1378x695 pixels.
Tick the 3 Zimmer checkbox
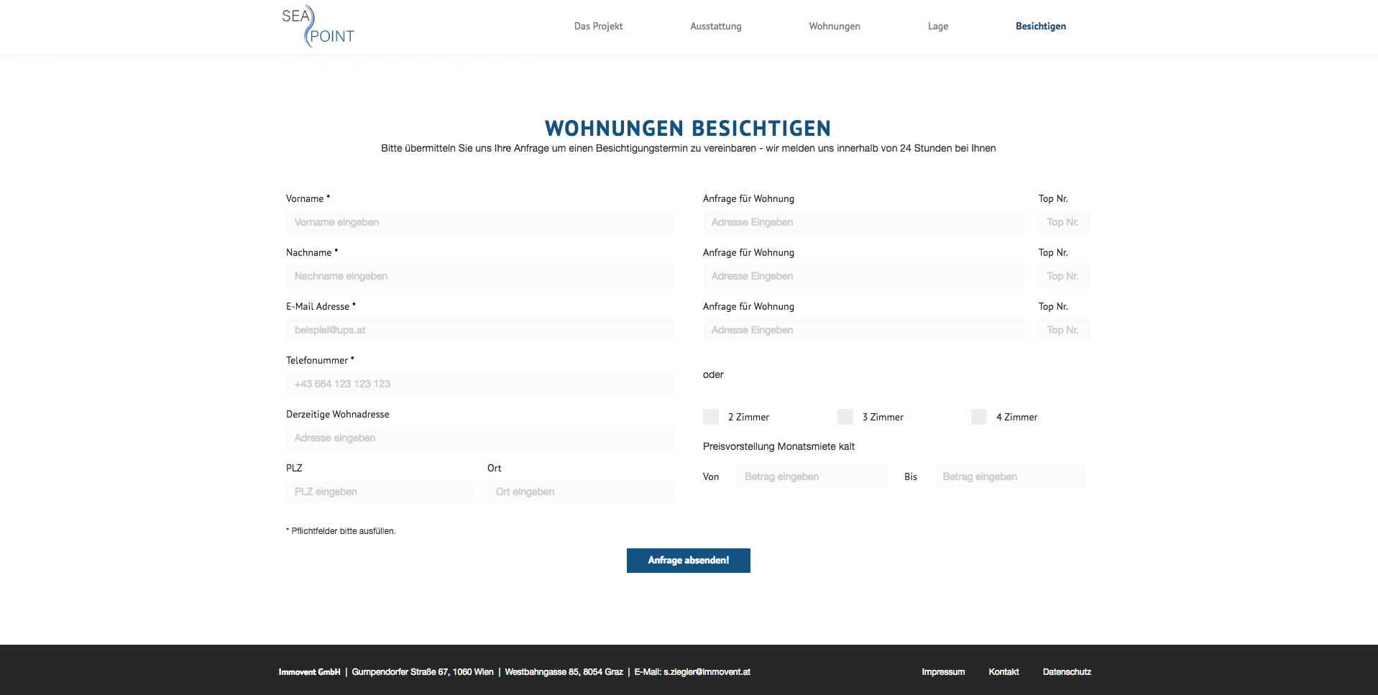point(845,417)
